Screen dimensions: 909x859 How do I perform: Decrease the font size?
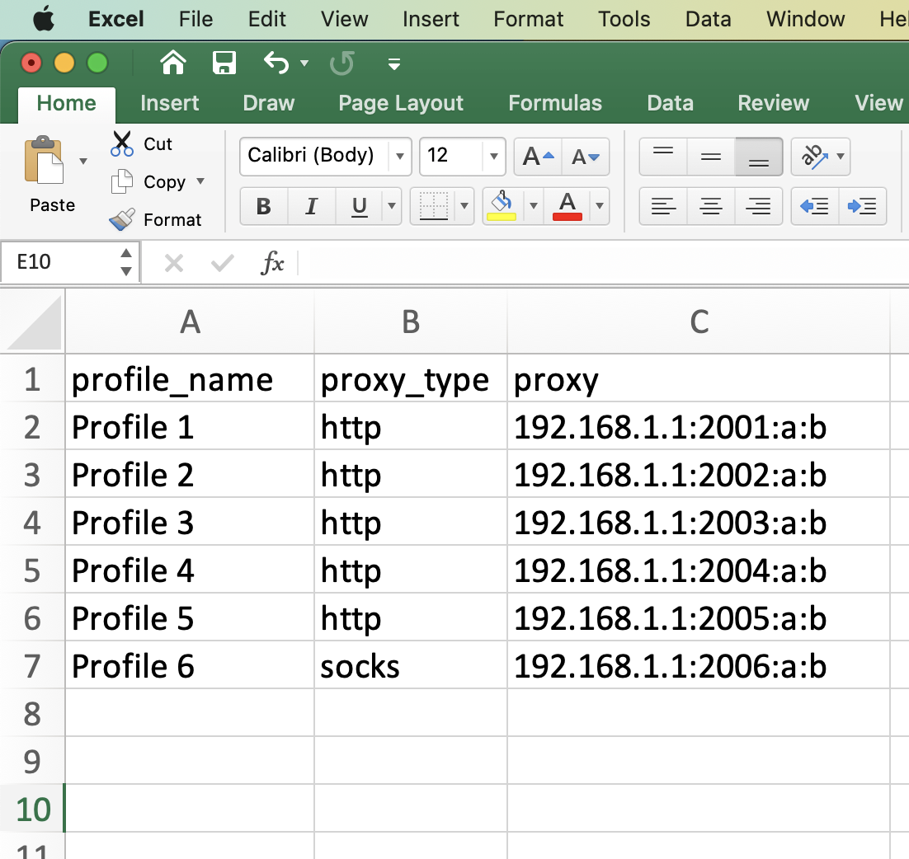586,157
